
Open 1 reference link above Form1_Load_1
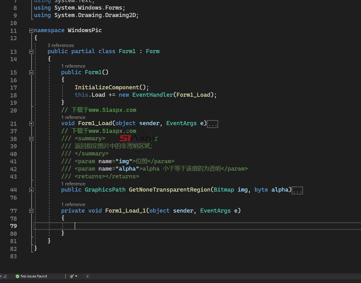[x=73, y=205]
